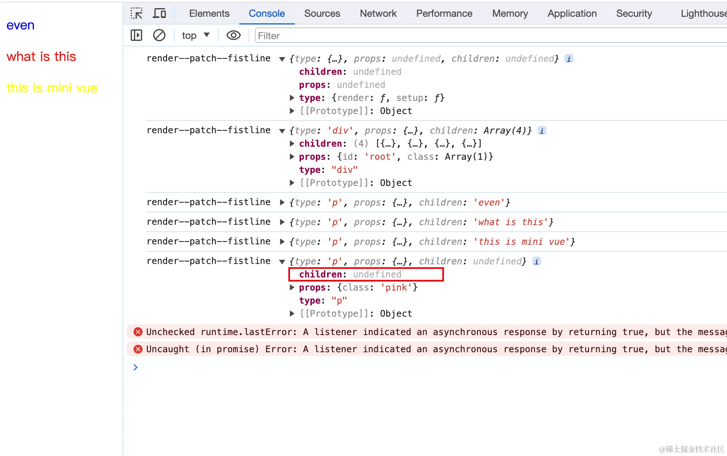The image size is (727, 456).
Task: Expand the log object with children 'this is mini vue'
Action: tap(282, 241)
